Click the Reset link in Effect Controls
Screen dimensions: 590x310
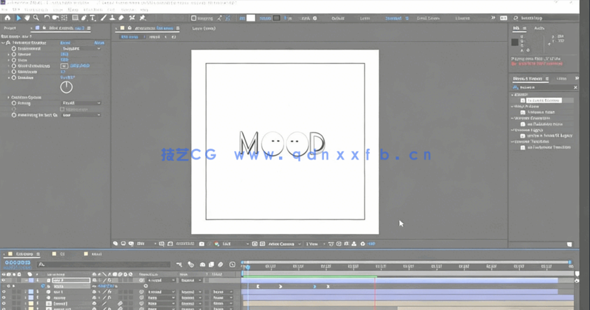(x=65, y=43)
